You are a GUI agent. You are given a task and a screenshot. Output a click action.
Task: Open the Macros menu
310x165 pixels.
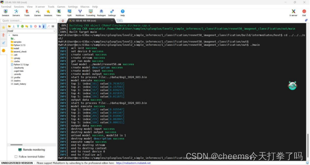click(x=85, y=7)
